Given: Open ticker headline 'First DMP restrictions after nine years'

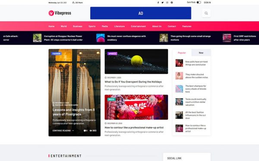Looking at the screenshot, I should pyautogui.click(x=245, y=38).
